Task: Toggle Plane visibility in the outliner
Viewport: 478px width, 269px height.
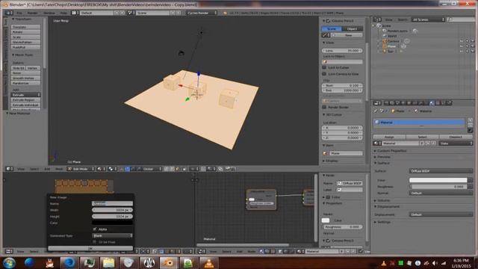Action: tap(462, 46)
